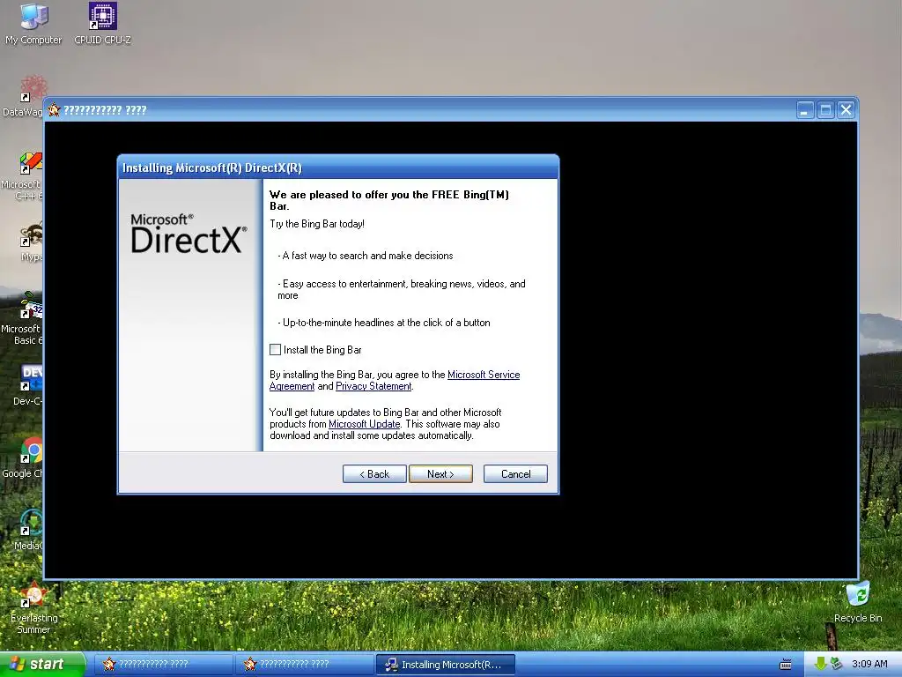Select Installing Microsoft(R) taskbar button
Viewport: 902px width, 677px height.
[x=445, y=665]
